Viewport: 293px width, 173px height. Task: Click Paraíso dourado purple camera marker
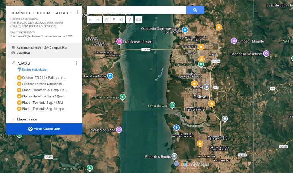tap(119, 129)
